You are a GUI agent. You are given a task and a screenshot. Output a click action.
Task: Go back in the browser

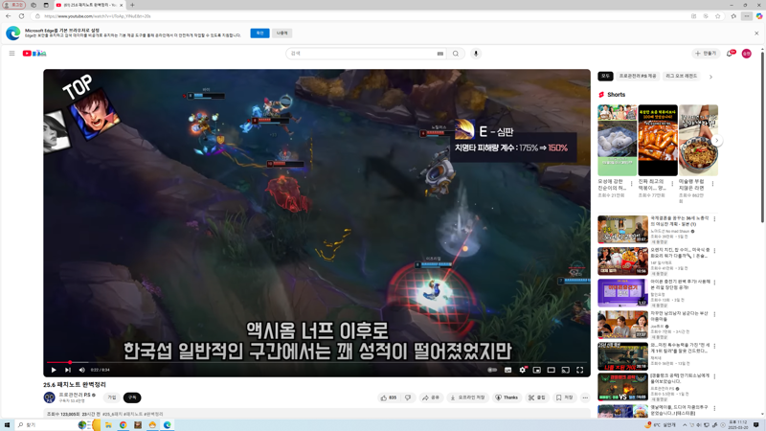pyautogui.click(x=9, y=16)
